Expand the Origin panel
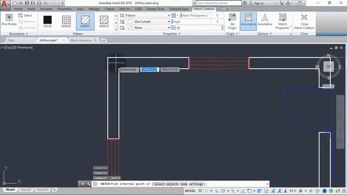Viewport: 347px width, 195px height. pos(232,34)
